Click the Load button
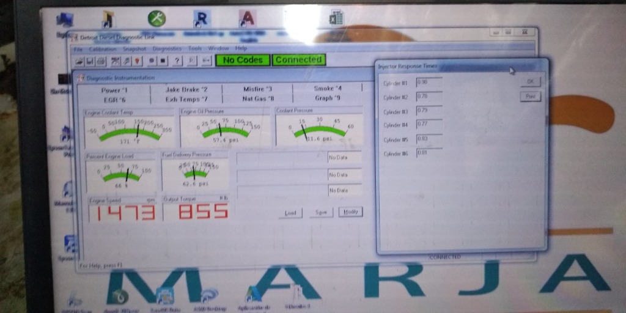626x313 pixels. (x=290, y=213)
